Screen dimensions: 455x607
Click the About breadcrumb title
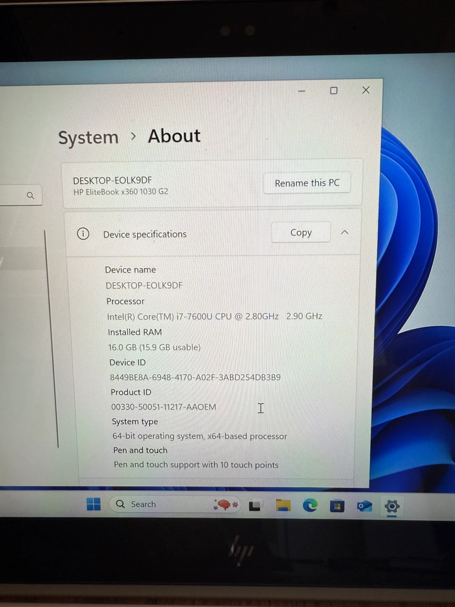point(174,136)
